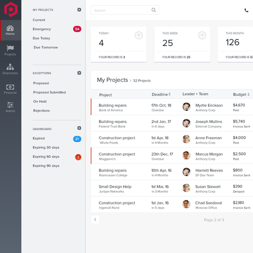Viewport: 253px width, 253px height.
Task: Open Proposed exceptions
Action: click(x=41, y=83)
